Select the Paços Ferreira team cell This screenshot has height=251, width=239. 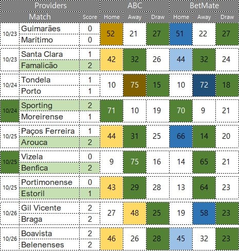tap(49, 131)
